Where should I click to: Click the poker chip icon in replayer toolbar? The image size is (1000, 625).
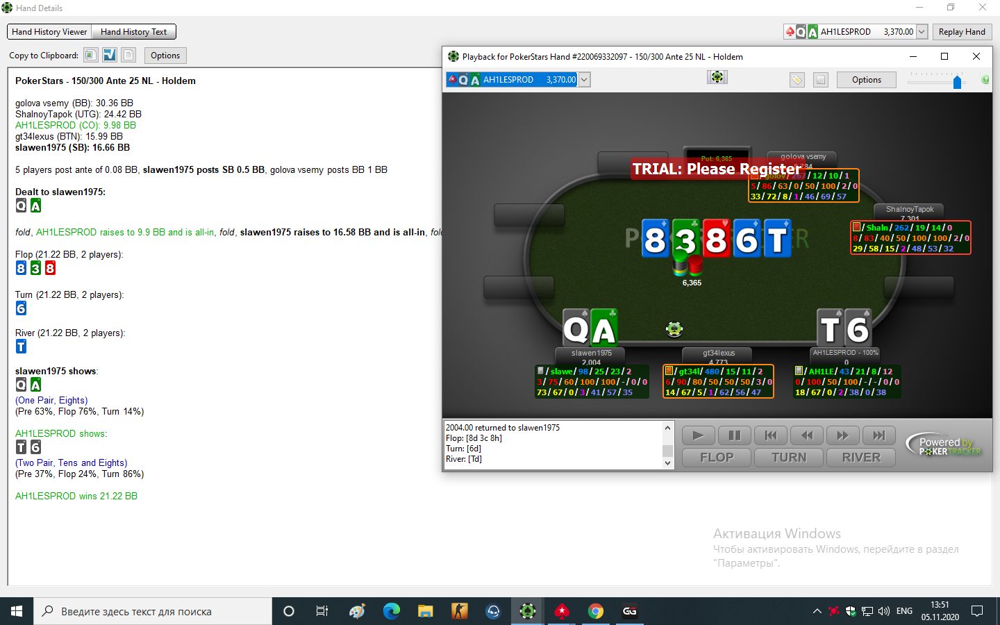(717, 77)
